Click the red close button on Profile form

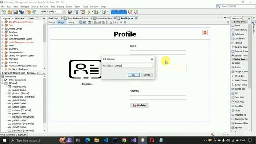tap(205, 32)
